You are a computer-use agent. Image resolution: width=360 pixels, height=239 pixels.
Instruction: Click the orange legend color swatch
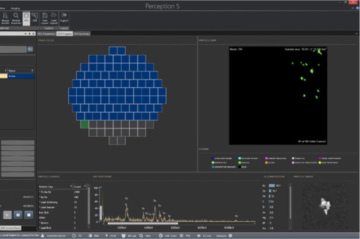click(x=266, y=163)
